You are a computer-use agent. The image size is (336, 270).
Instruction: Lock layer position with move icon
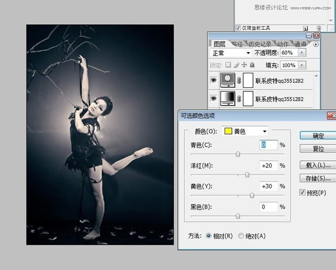tap(244, 65)
